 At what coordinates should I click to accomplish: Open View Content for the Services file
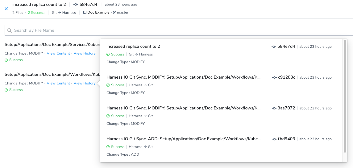pyautogui.click(x=58, y=53)
